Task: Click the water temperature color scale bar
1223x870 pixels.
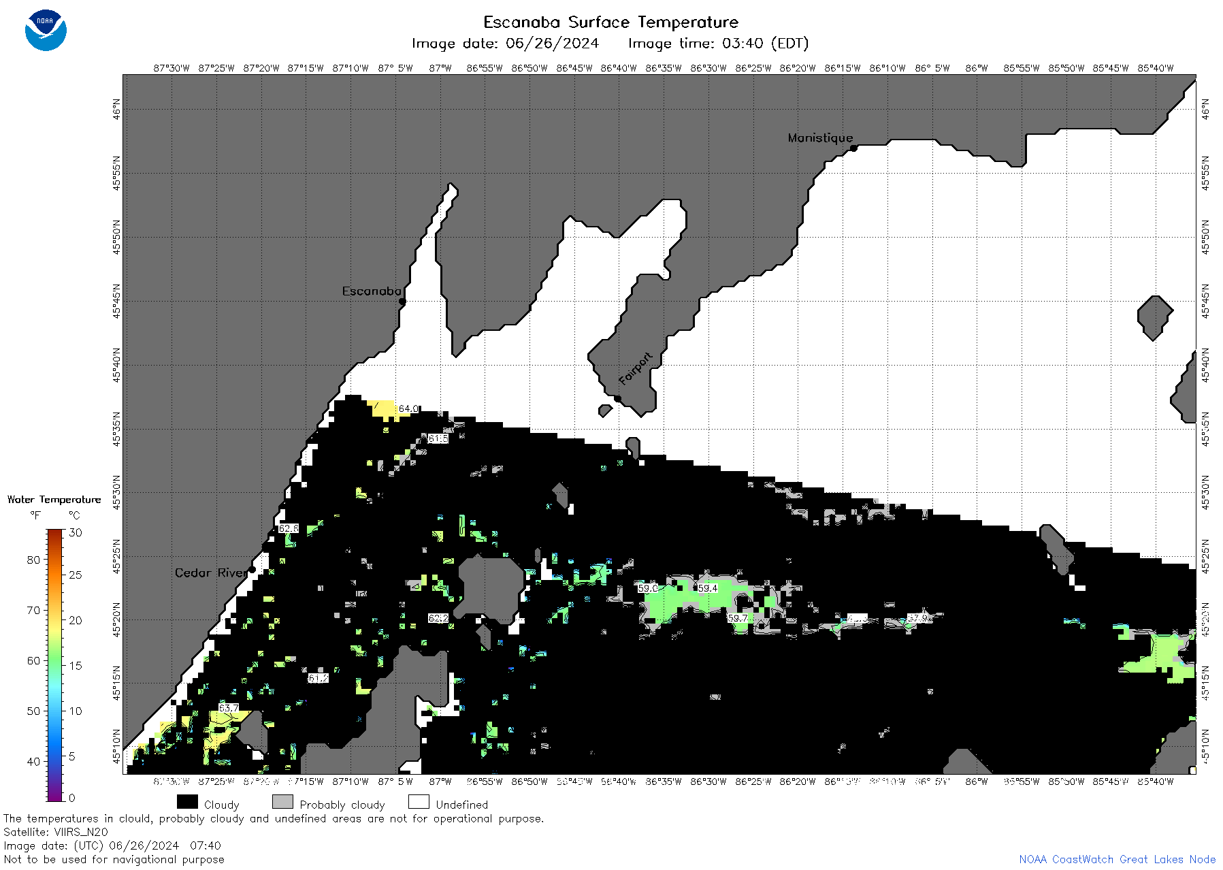Action: tap(55, 665)
